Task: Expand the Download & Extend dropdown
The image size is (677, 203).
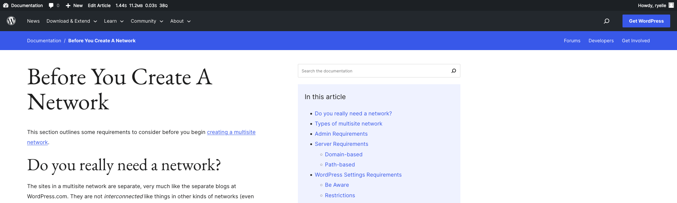Action: [x=71, y=21]
